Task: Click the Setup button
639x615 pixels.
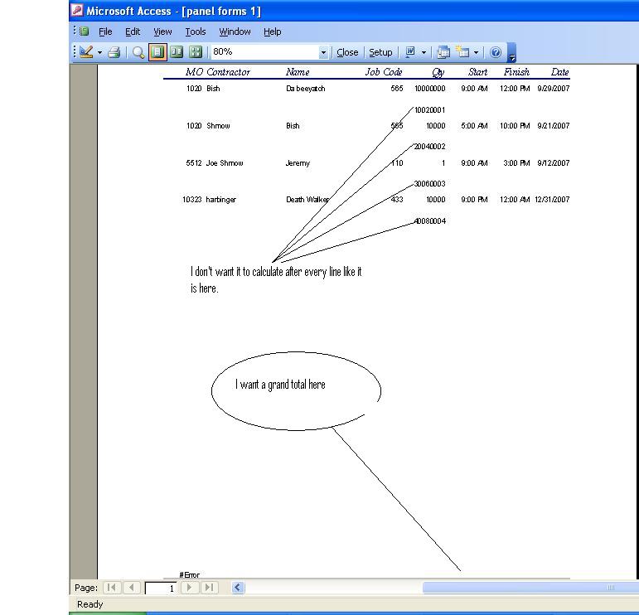Action: click(380, 52)
